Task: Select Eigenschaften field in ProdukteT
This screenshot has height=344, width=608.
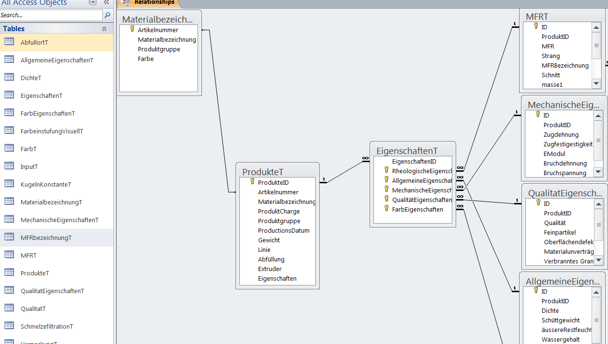Action: tap(277, 278)
